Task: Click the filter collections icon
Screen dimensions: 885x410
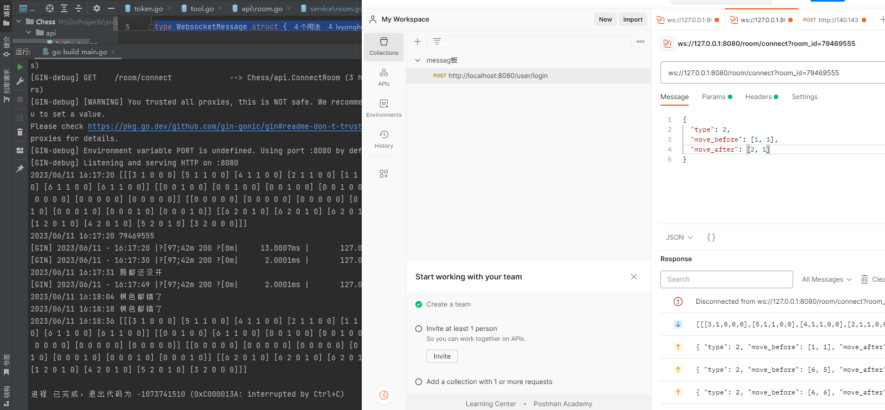Action: pos(436,41)
